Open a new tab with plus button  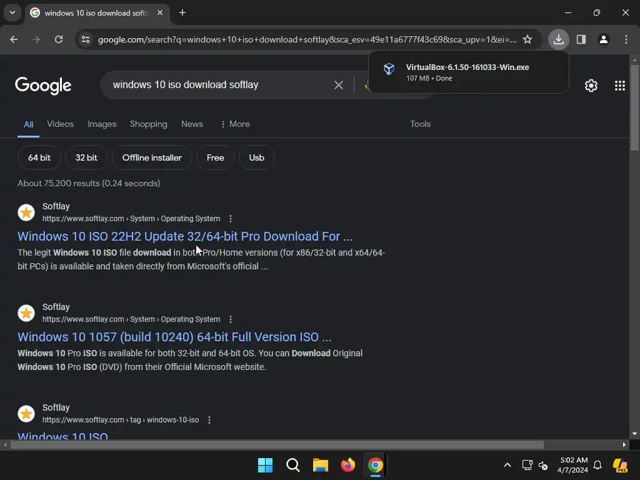(182, 12)
